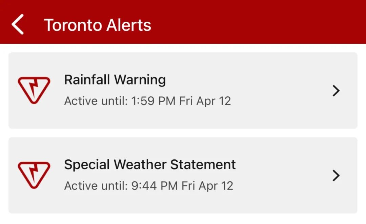Select 'Active until: 1:59 PM Fri Apr 12' text
This screenshot has width=366, height=224.
pos(147,101)
